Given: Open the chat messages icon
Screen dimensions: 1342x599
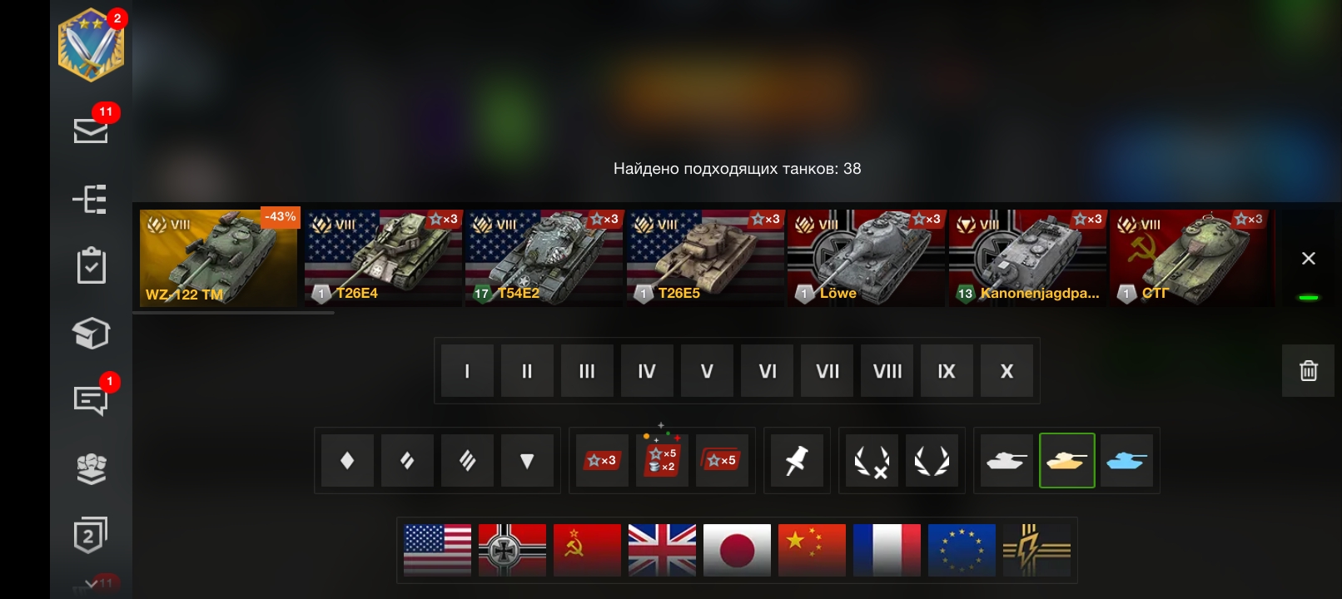Looking at the screenshot, I should pos(91,400).
